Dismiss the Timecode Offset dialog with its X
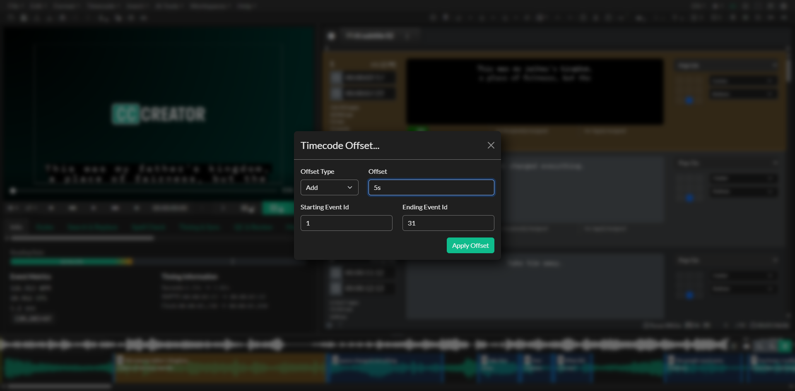The image size is (795, 391). click(491, 145)
